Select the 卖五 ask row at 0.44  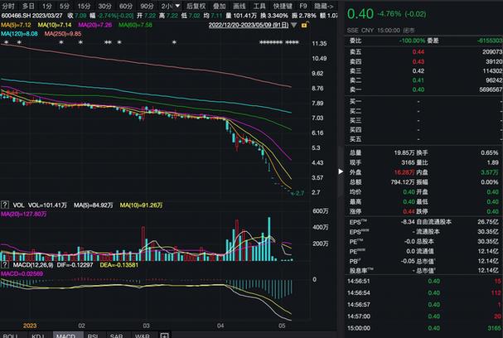coord(424,51)
